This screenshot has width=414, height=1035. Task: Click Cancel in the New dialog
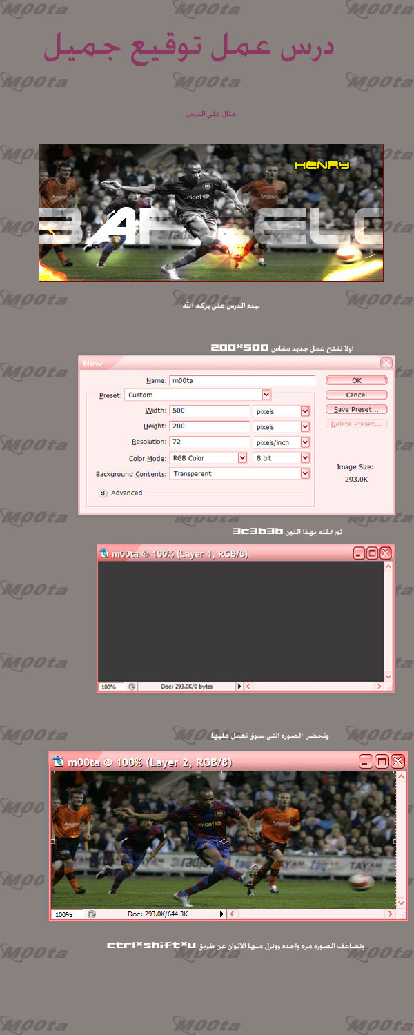356,395
